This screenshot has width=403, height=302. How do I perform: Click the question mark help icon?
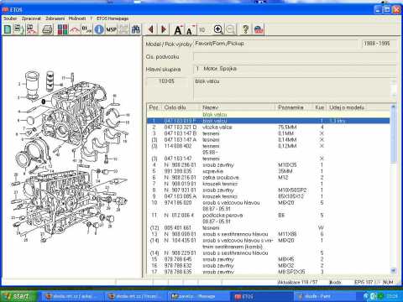[245, 29]
